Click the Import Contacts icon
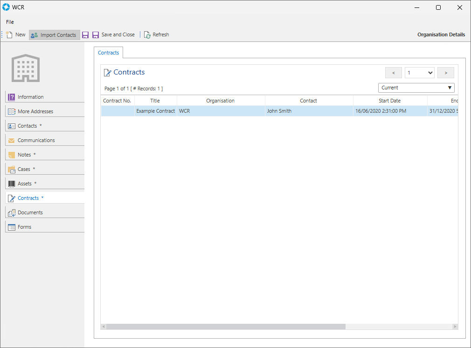 click(x=34, y=35)
